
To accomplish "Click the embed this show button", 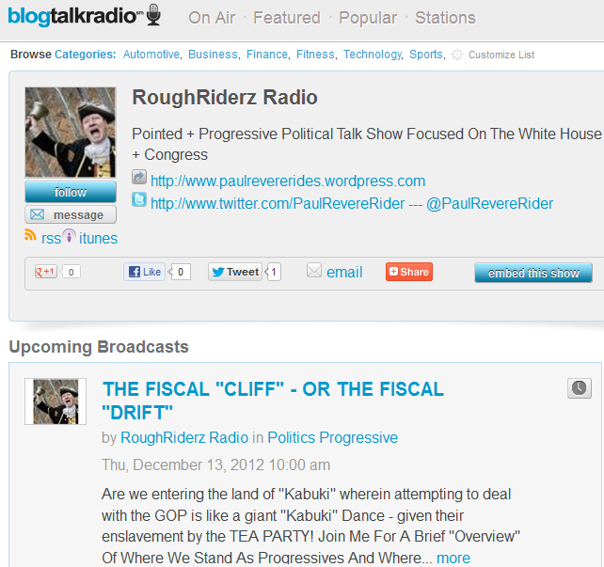I will 533,273.
